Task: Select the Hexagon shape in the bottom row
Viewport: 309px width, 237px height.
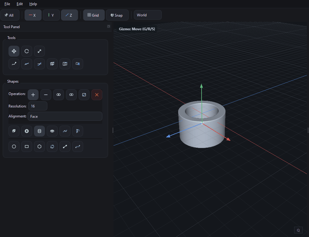Action: point(39,146)
